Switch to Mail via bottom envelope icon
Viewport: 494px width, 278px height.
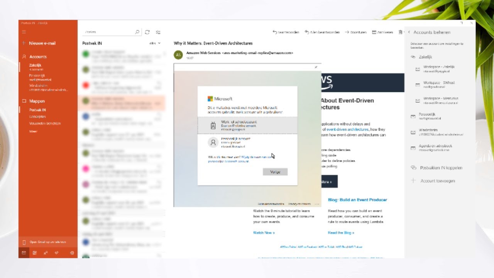[x=24, y=253]
